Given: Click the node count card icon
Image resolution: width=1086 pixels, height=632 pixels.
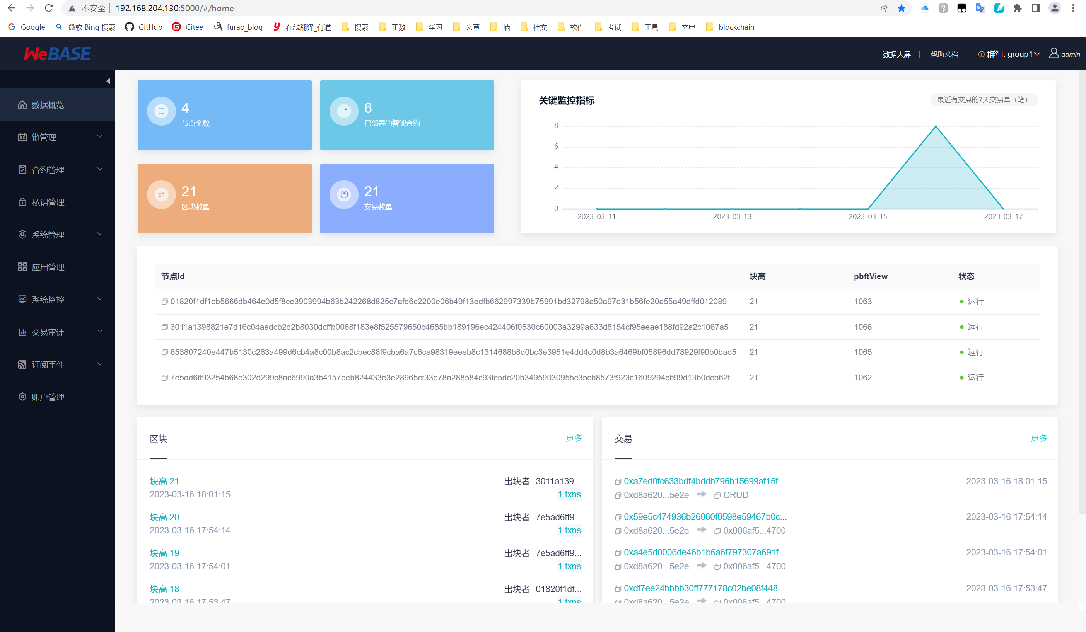Looking at the screenshot, I should (x=161, y=111).
